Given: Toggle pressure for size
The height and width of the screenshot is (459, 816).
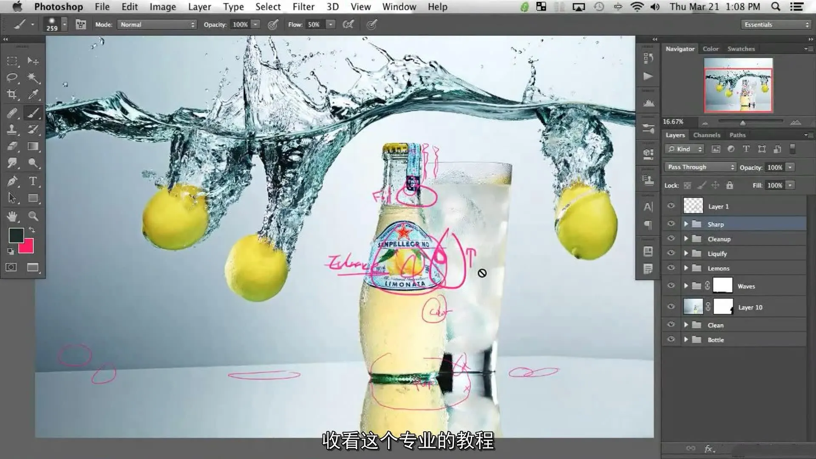Looking at the screenshot, I should [x=371, y=25].
